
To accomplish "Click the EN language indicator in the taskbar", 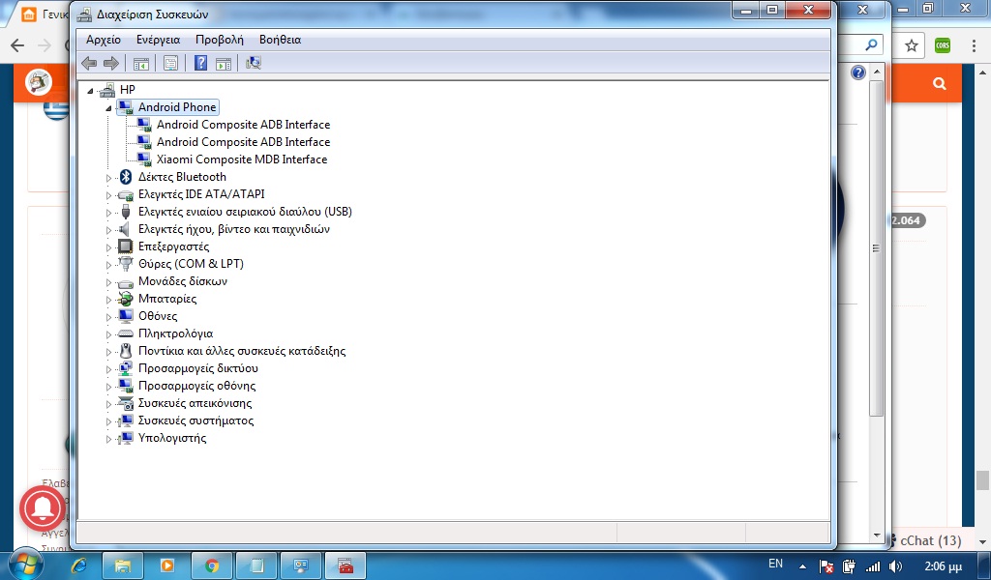I will tap(775, 565).
